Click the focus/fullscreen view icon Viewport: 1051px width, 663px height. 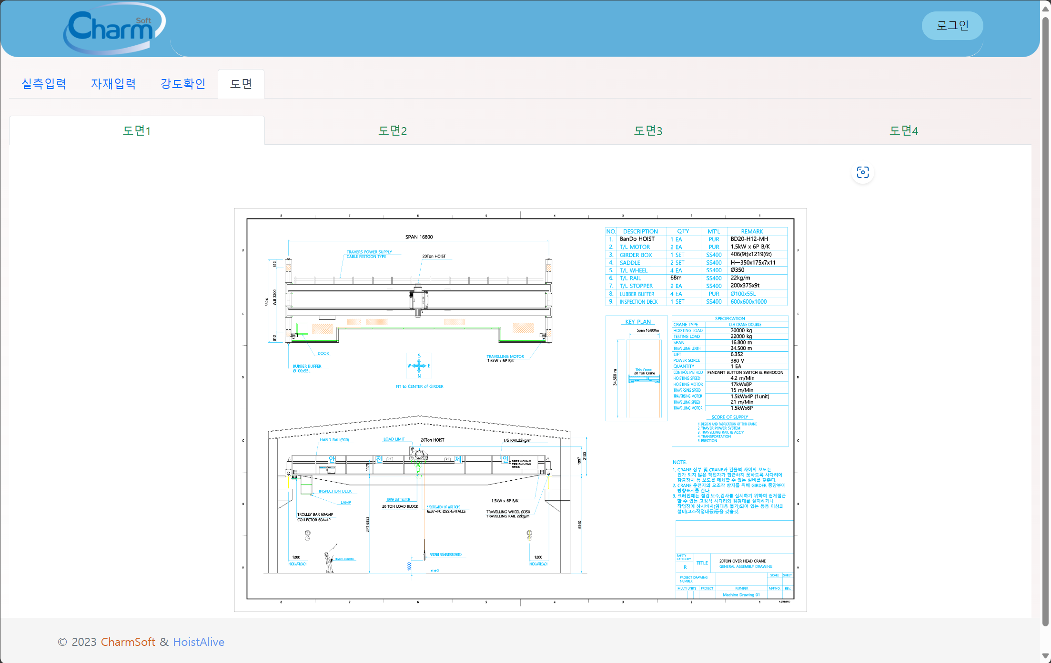862,172
